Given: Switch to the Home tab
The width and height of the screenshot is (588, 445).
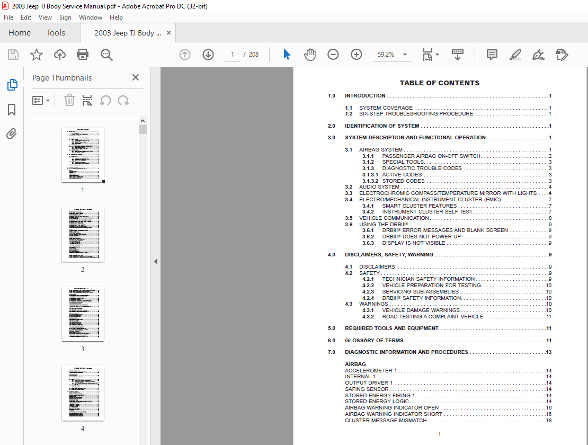Looking at the screenshot, I should 20,33.
